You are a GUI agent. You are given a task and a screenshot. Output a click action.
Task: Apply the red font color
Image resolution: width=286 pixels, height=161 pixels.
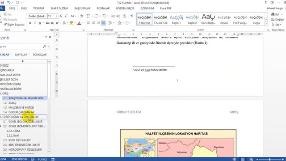click(x=79, y=23)
